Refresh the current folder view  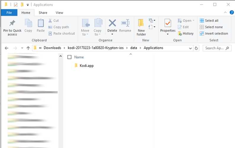(x=196, y=48)
